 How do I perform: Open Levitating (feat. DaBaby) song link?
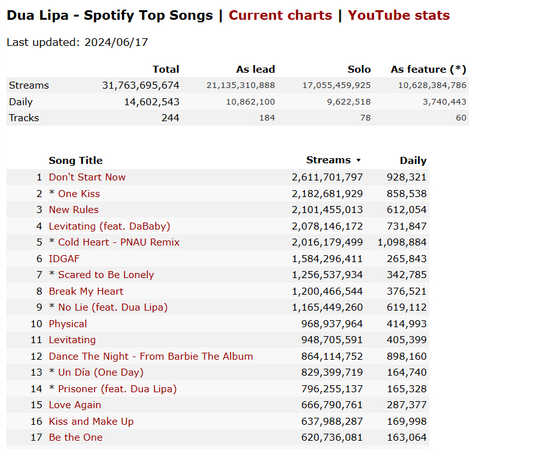tap(110, 226)
